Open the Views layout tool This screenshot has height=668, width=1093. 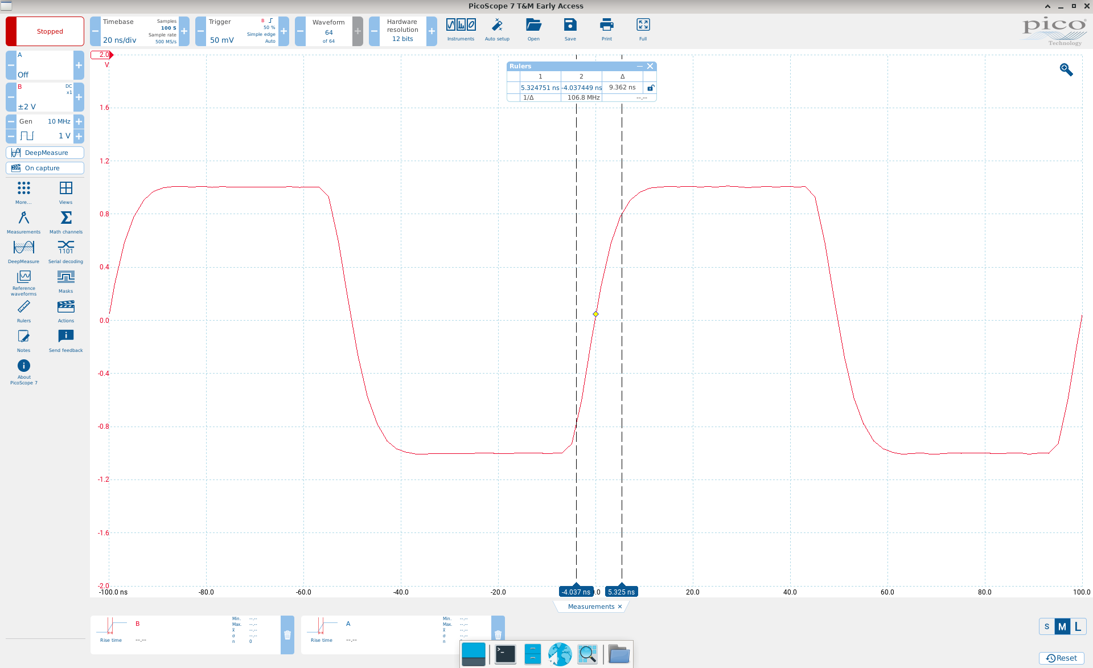point(66,192)
